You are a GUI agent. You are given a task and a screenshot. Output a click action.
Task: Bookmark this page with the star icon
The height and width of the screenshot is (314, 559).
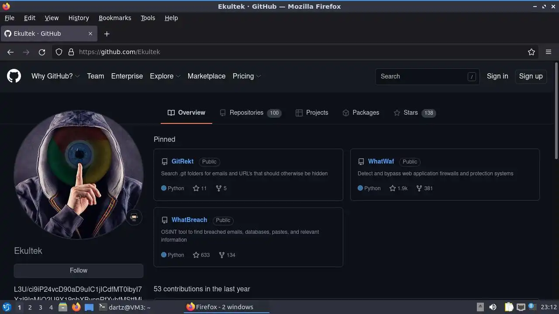pos(531,52)
